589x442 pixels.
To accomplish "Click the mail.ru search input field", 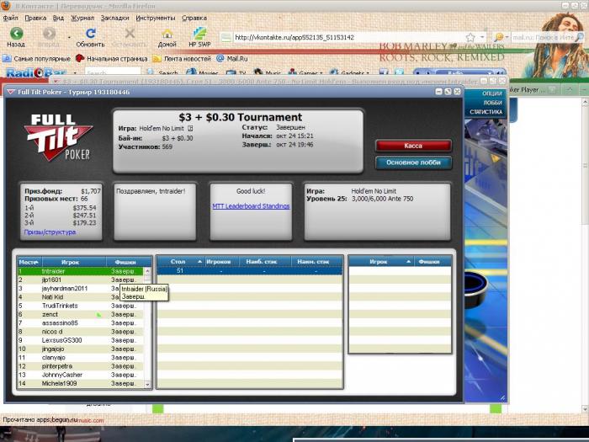I will [x=543, y=37].
